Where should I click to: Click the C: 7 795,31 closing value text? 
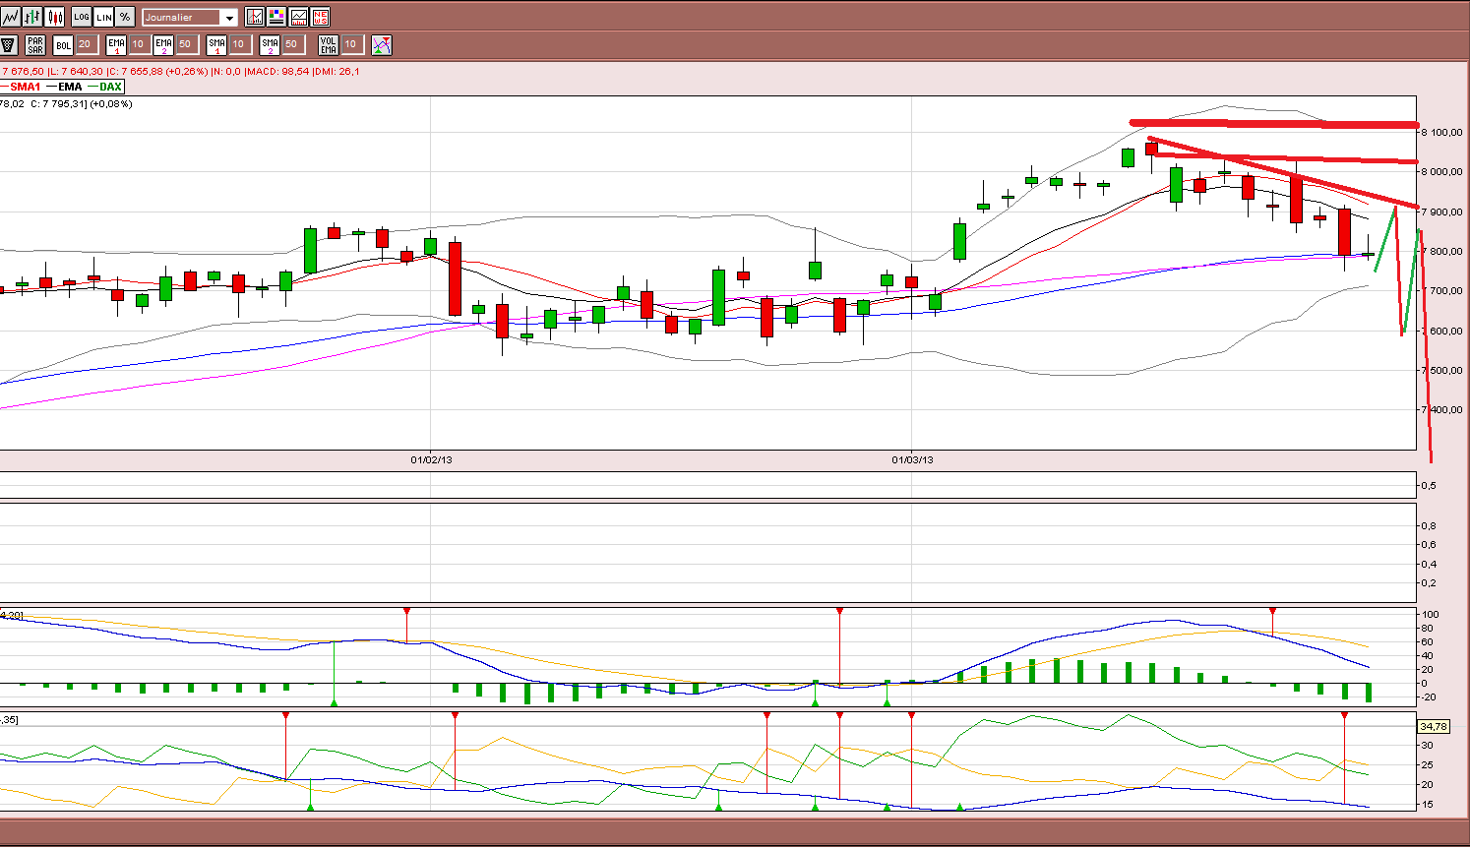coord(57,103)
